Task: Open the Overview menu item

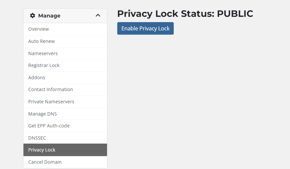Action: (x=65, y=29)
